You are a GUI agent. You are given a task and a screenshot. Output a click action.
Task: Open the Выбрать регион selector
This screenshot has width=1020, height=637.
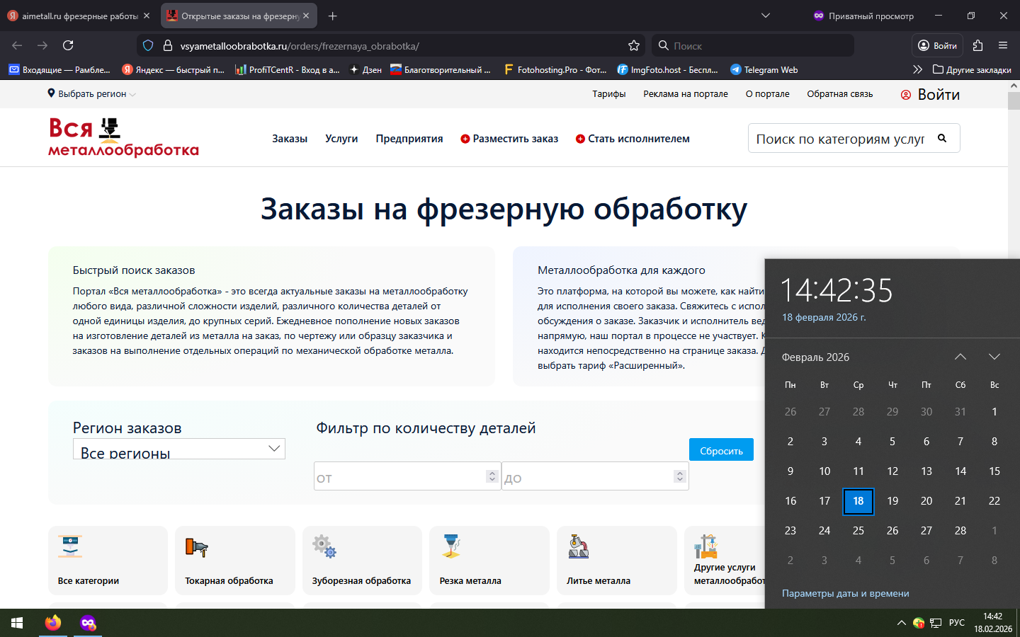pos(91,93)
